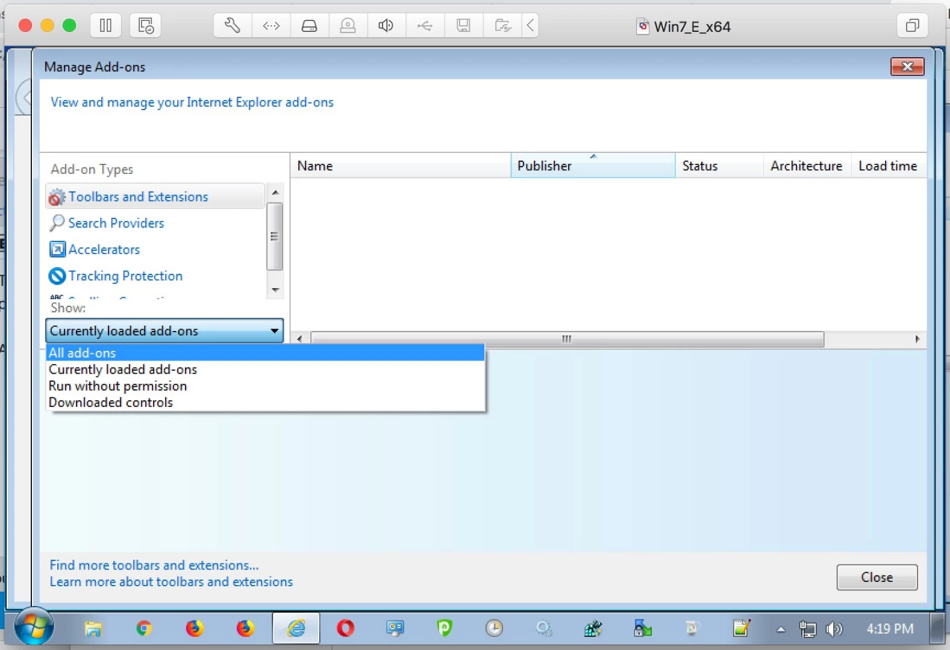Click horizontal scrollbar right arrow

[x=917, y=339]
